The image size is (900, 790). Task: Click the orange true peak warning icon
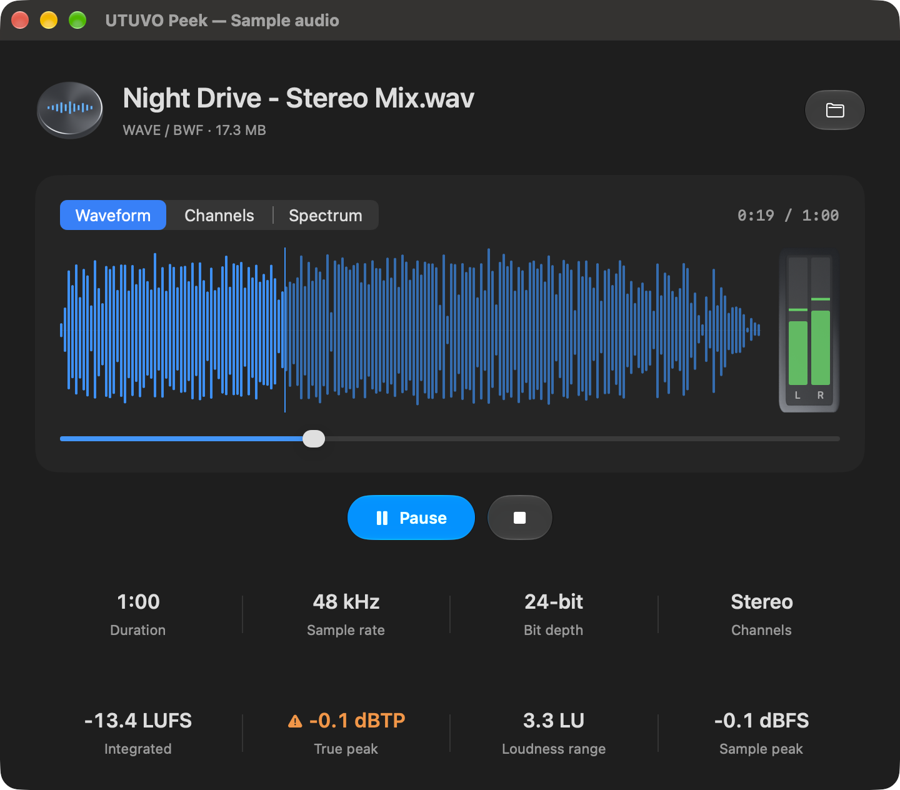pos(295,721)
